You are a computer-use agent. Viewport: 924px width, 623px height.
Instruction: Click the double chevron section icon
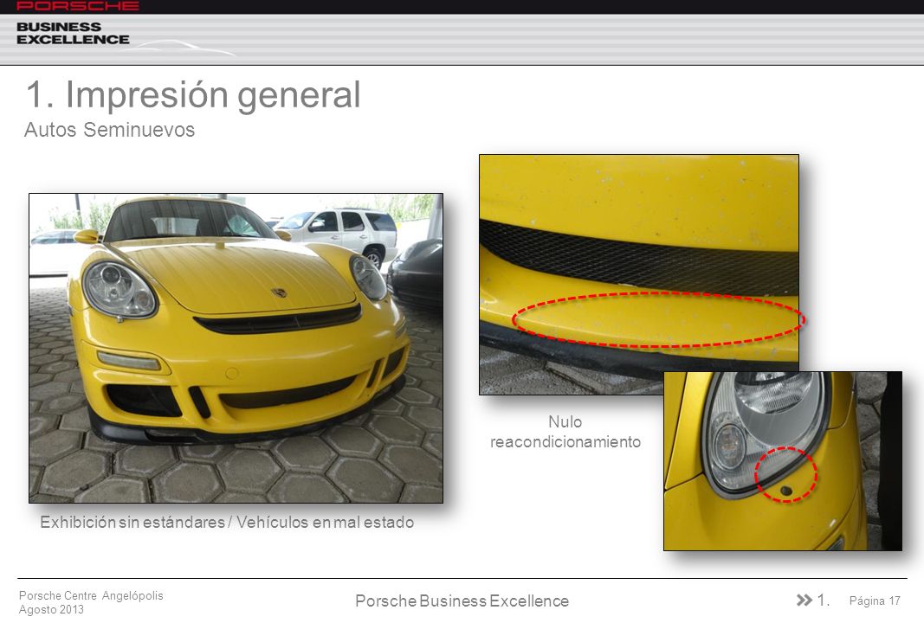(804, 600)
